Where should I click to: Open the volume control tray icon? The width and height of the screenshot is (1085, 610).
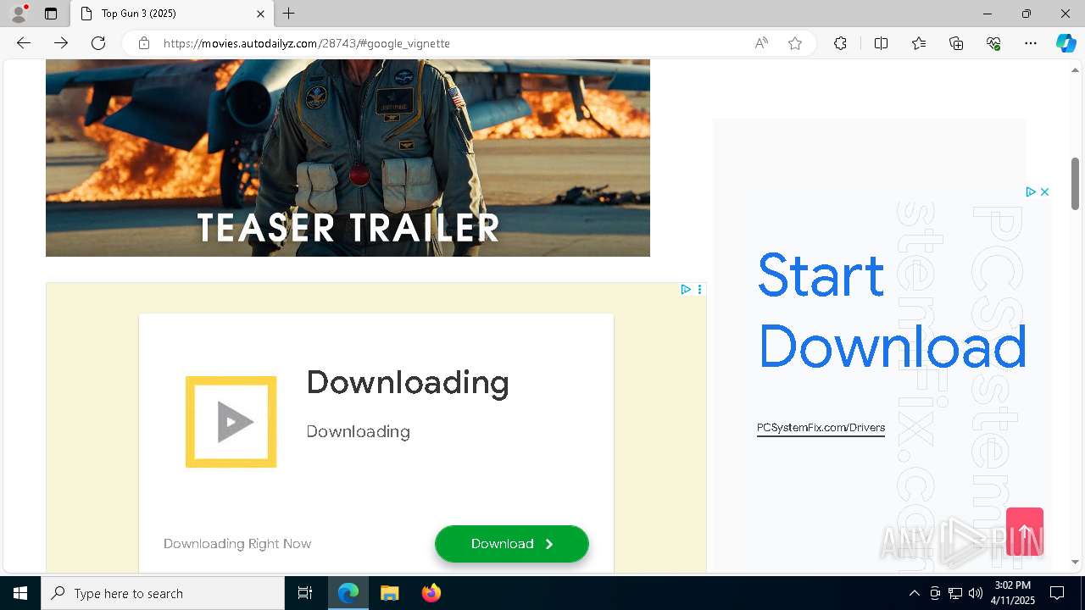click(976, 593)
